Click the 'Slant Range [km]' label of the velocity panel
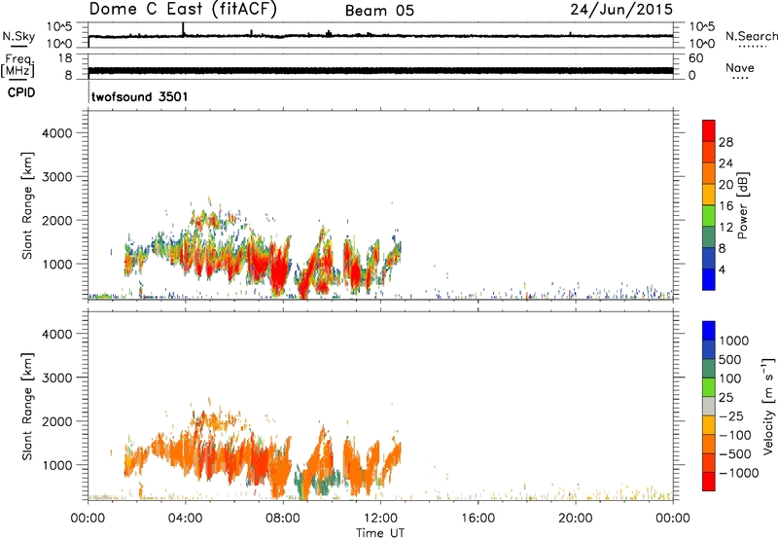This screenshot has height=539, width=778. click(x=27, y=407)
